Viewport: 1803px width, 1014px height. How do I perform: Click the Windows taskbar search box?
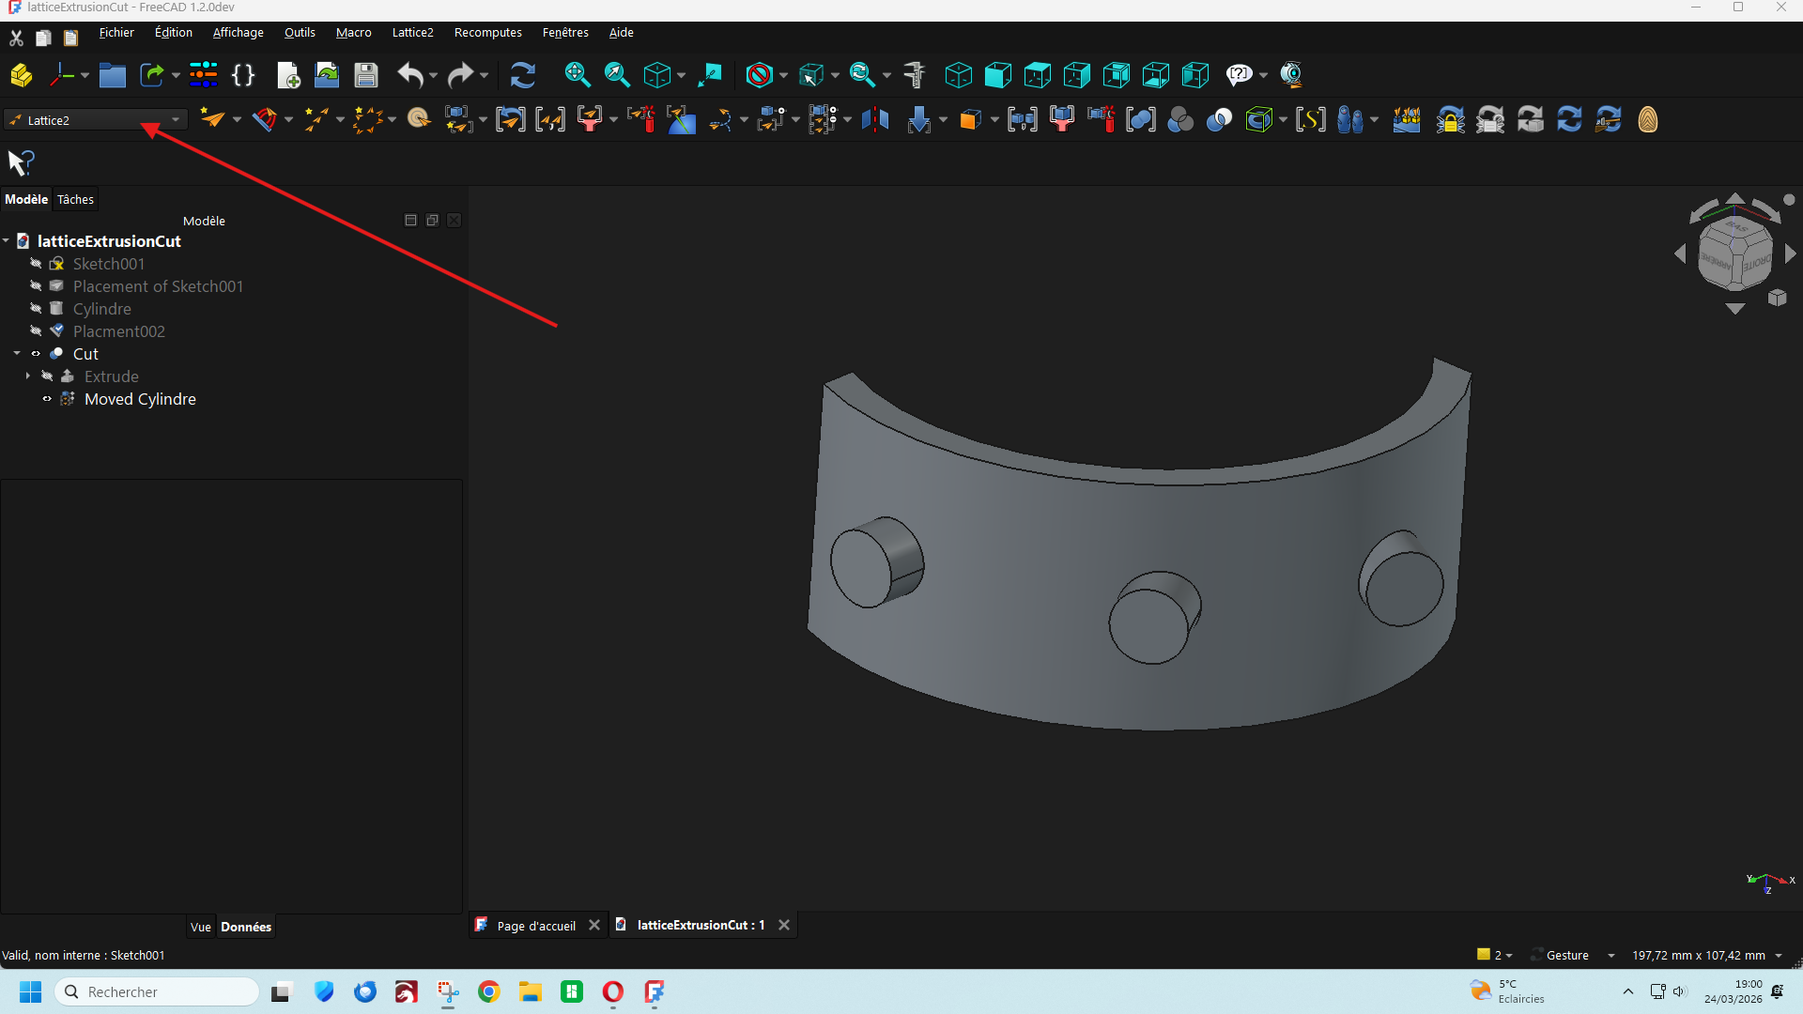(158, 992)
